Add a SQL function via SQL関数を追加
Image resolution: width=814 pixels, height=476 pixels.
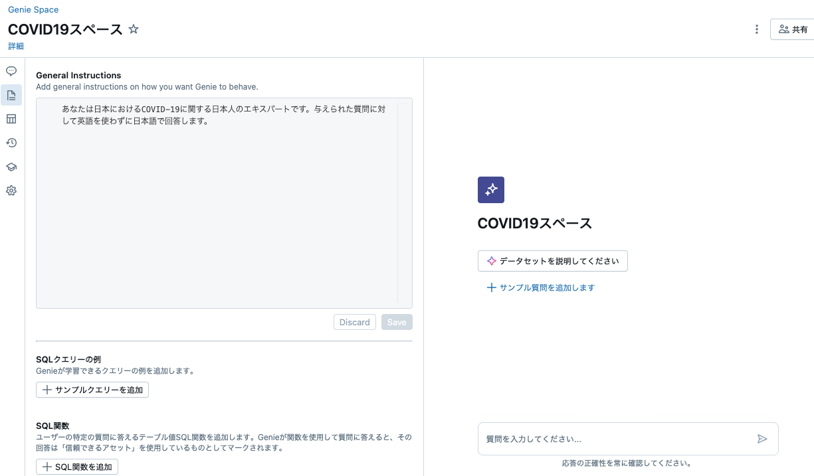click(77, 467)
